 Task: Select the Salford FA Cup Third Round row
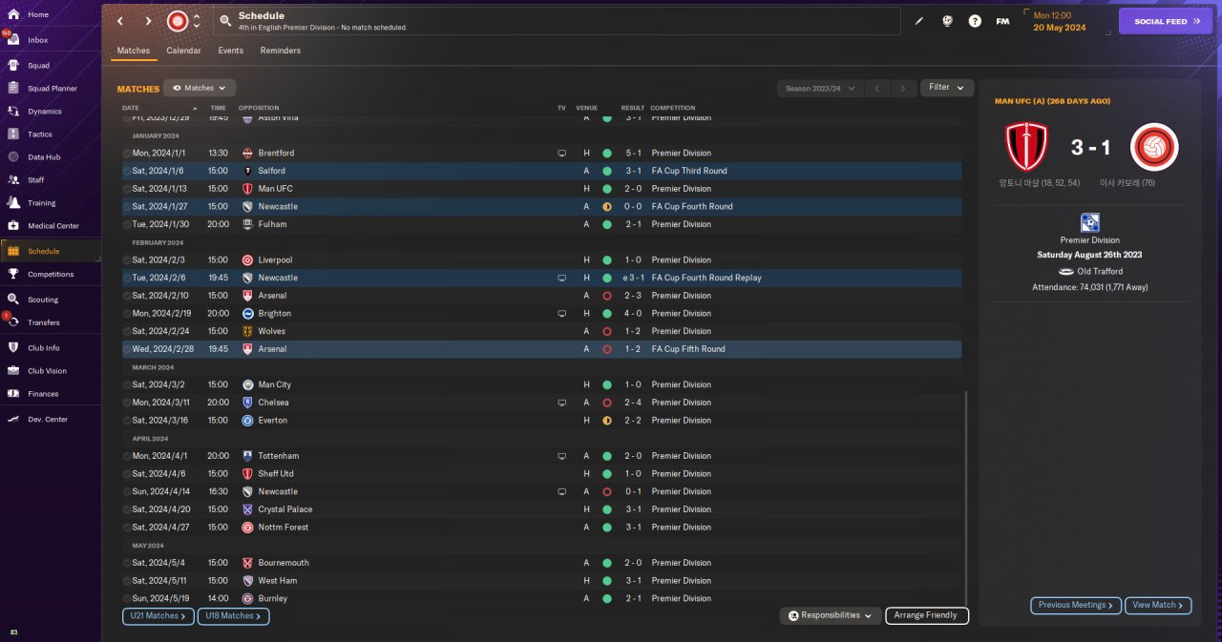(x=541, y=171)
